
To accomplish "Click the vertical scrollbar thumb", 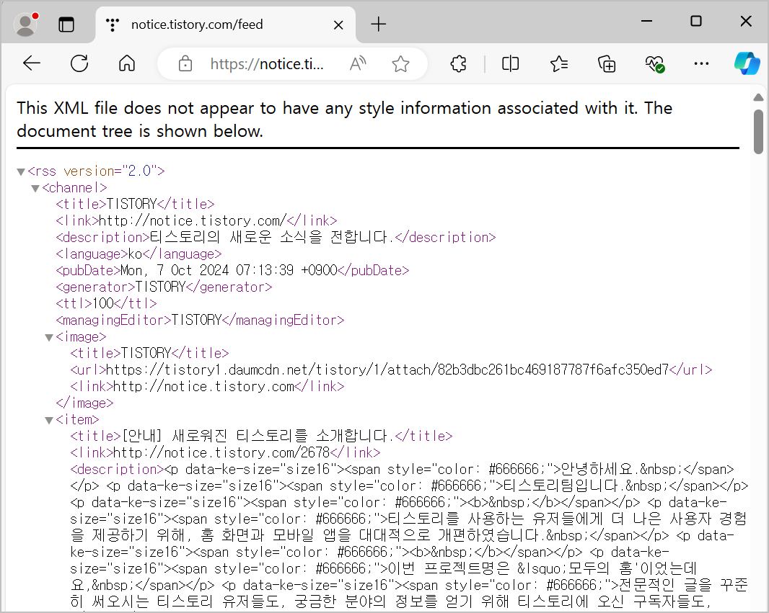I will [758, 132].
